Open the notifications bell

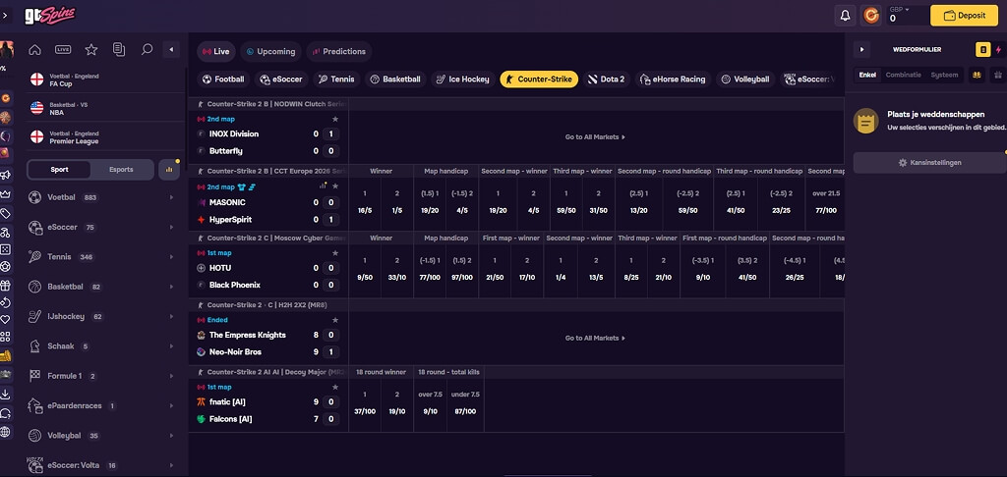[x=845, y=16]
